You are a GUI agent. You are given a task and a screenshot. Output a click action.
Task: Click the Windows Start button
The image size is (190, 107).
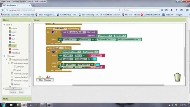(4, 105)
